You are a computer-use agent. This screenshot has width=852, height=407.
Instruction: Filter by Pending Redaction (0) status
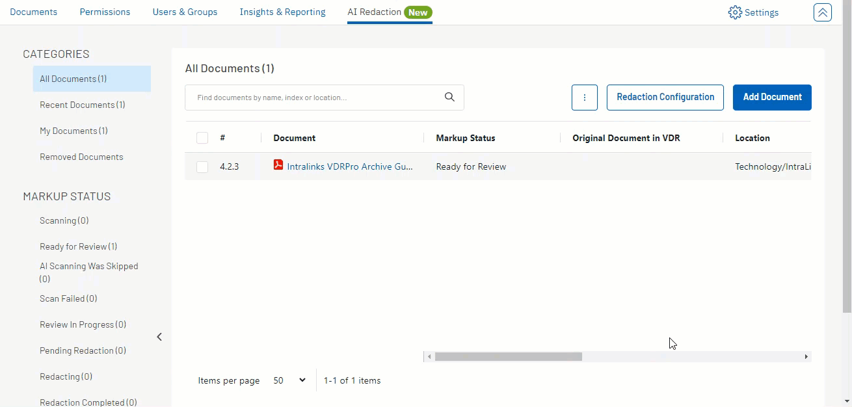pos(83,350)
